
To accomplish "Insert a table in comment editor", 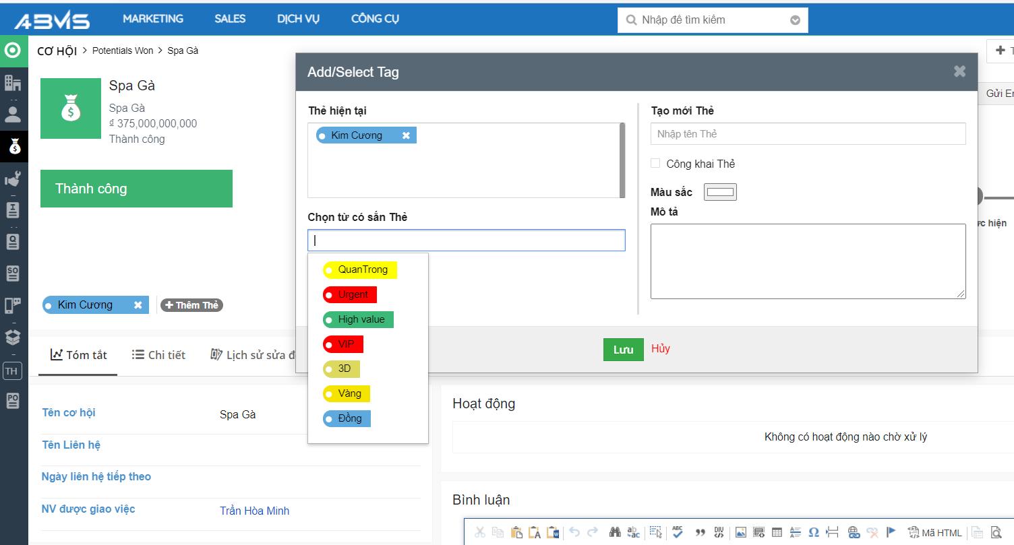I will pos(777,532).
